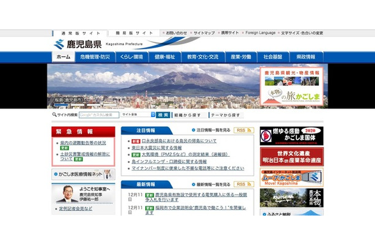The image size is (375, 245).
Task: Select ホーム navigation tab
Action: tap(63, 57)
